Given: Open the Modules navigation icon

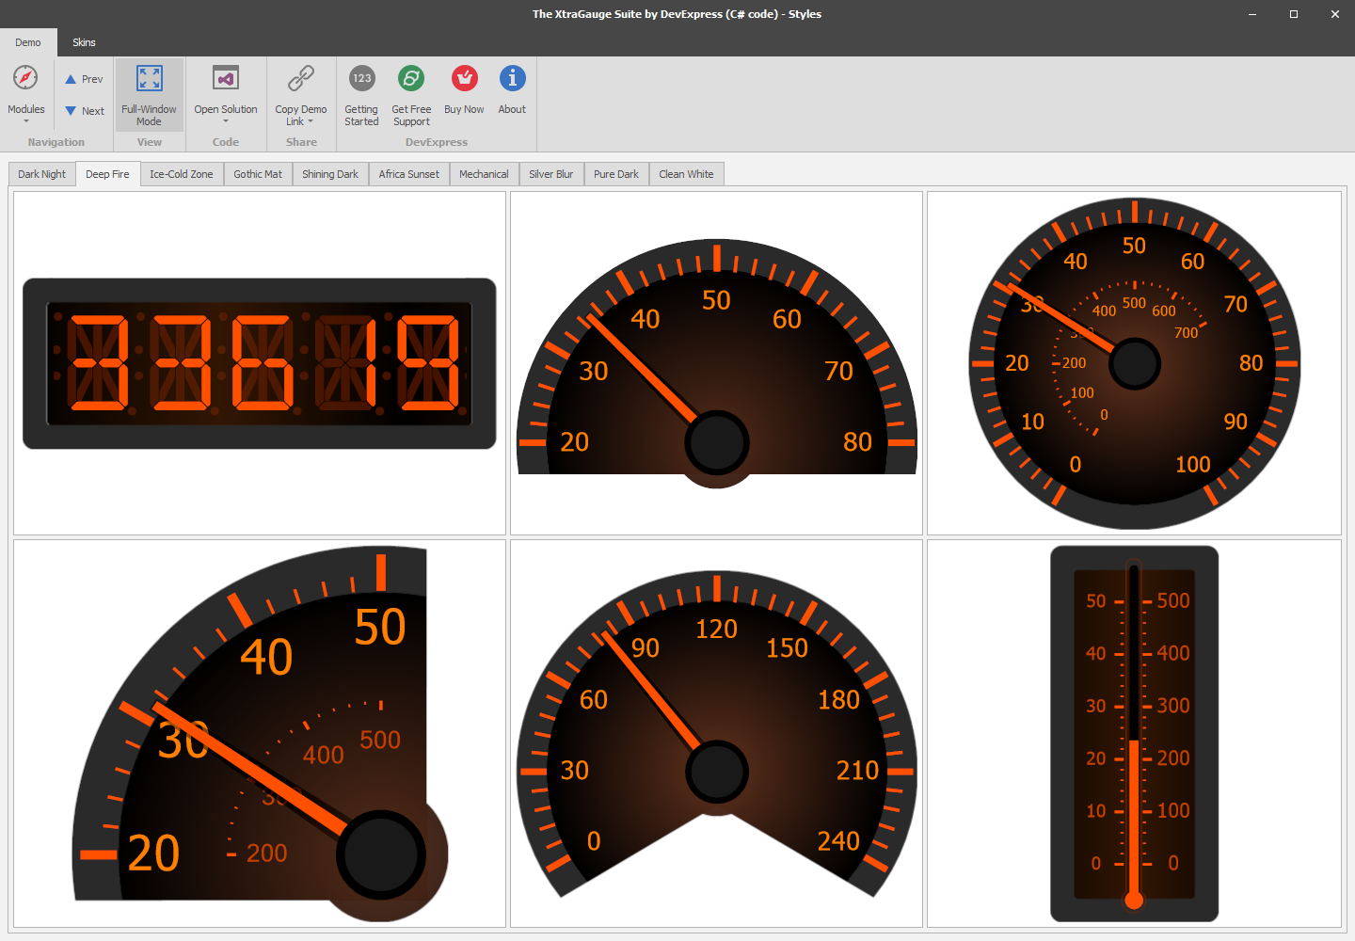Looking at the screenshot, I should 25,79.
